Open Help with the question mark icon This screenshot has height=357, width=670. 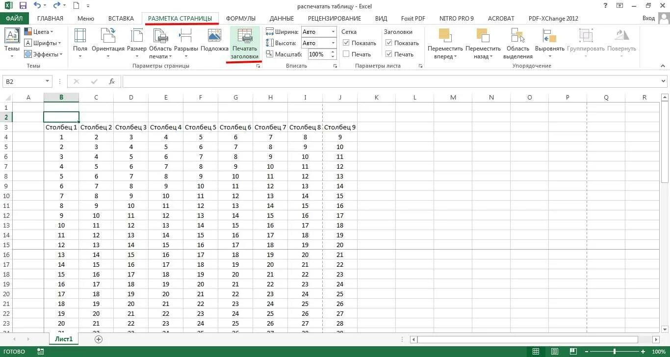(x=605, y=6)
